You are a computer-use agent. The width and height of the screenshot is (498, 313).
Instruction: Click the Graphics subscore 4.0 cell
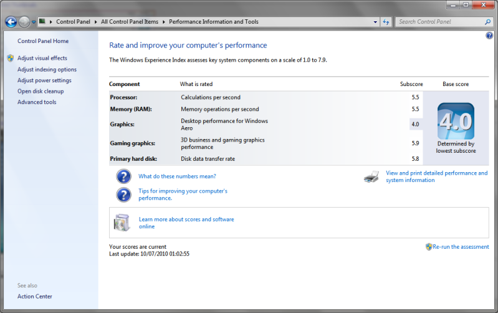(416, 124)
